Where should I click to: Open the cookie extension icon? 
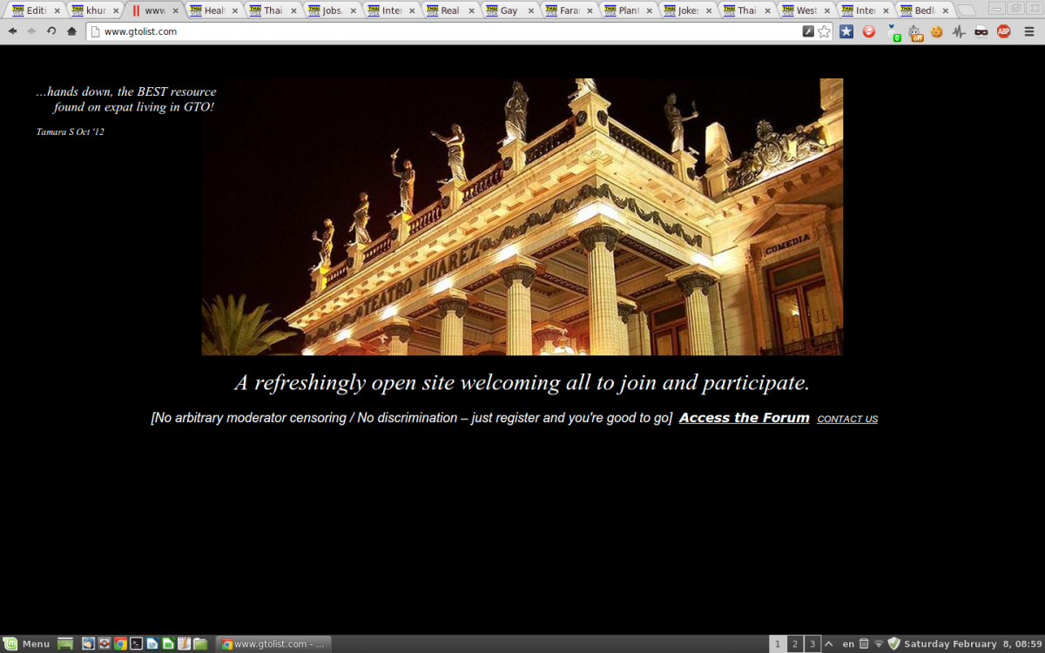coord(937,31)
